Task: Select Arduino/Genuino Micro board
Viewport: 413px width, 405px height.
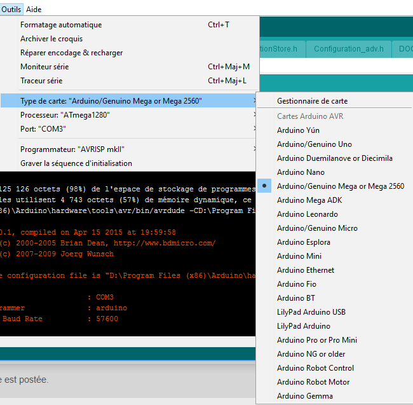Action: tap(334, 228)
